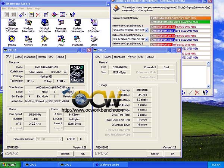Click the Windows start button
224x168 pixels.
10,165
